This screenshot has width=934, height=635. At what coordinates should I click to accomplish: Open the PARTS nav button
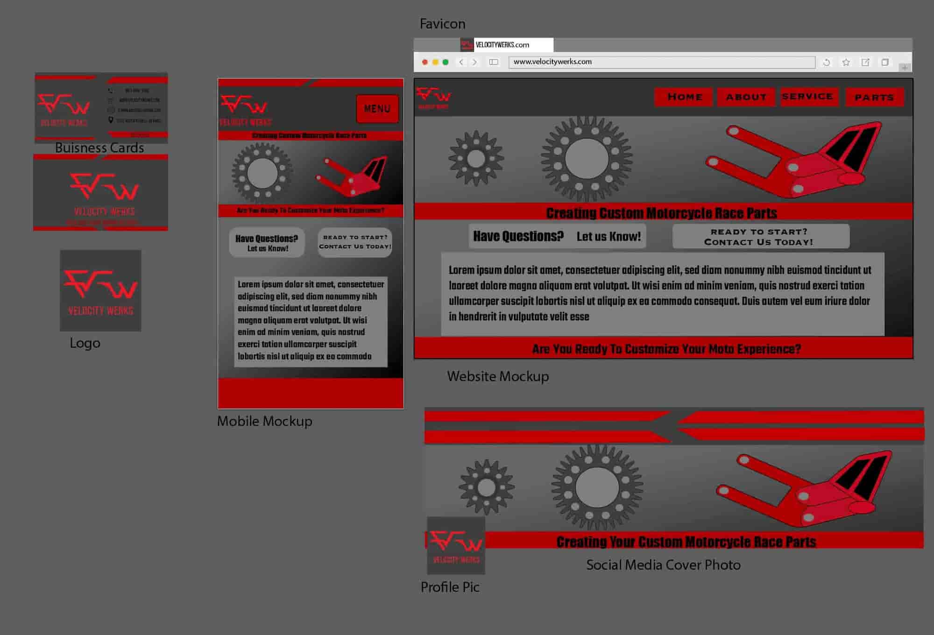click(x=874, y=97)
